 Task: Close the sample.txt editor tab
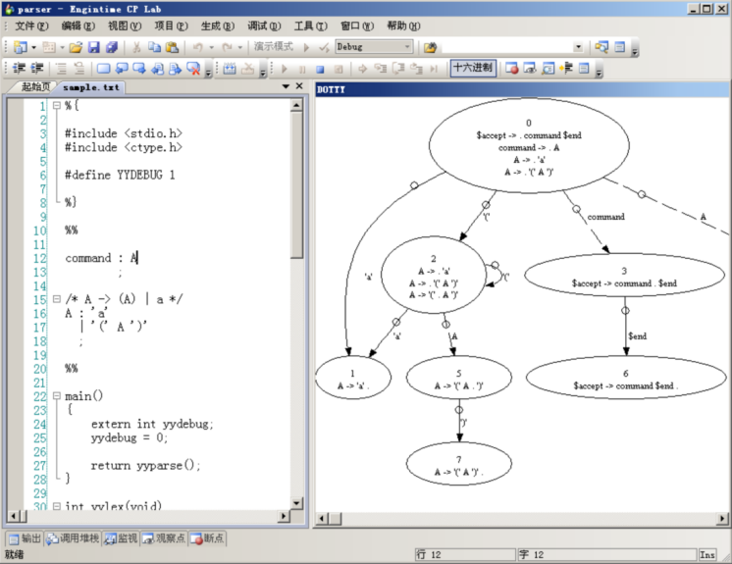pos(299,86)
